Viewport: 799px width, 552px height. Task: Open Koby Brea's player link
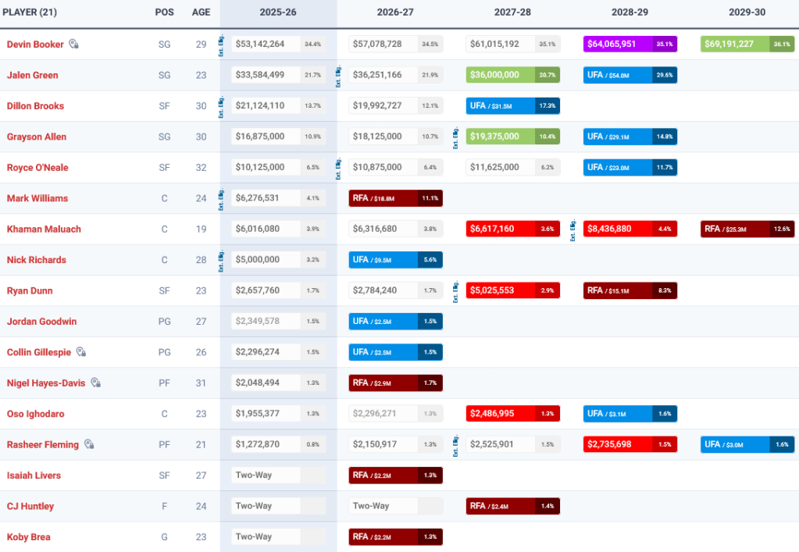[x=29, y=537]
